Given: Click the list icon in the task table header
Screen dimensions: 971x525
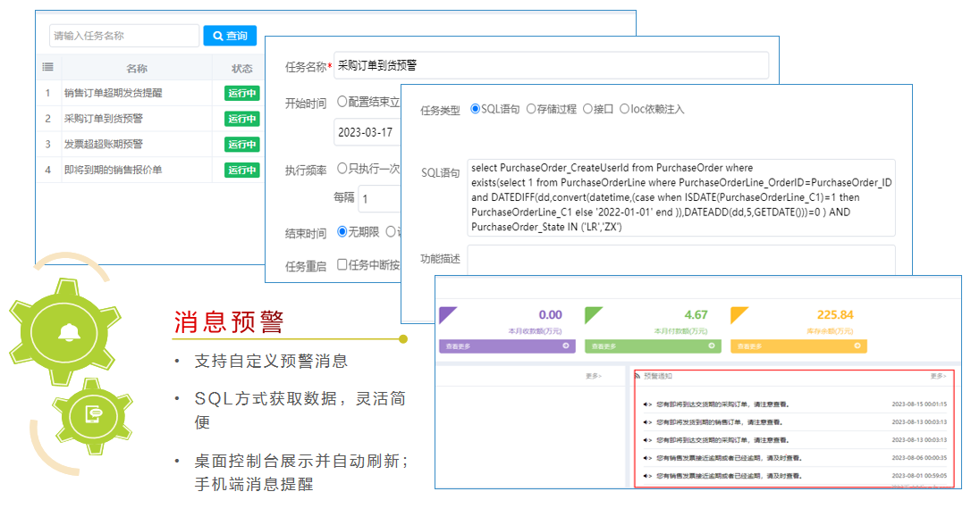Looking at the screenshot, I should [47, 67].
